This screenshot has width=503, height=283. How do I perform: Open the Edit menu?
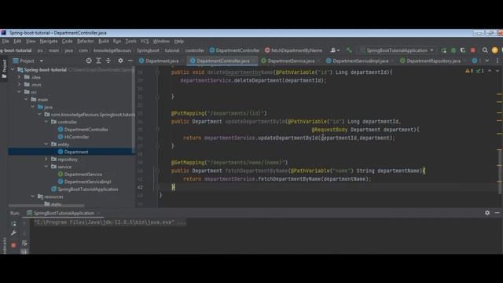17,42
